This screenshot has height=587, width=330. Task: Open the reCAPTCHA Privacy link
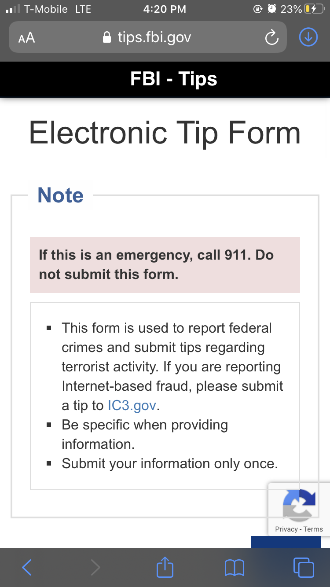coord(286,529)
